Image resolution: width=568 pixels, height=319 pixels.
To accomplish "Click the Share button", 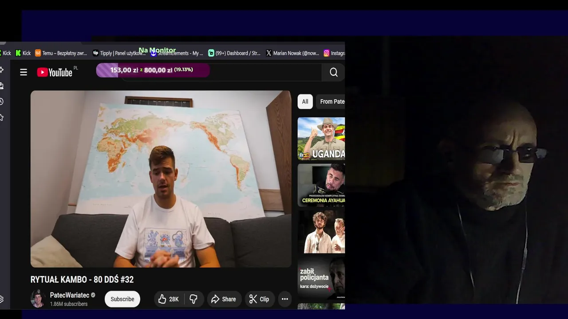I will click(224, 299).
